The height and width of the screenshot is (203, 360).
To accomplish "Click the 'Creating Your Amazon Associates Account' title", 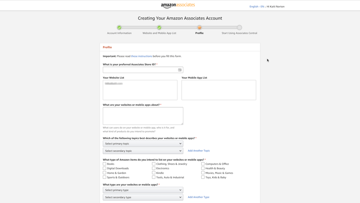I will pos(180,18).
